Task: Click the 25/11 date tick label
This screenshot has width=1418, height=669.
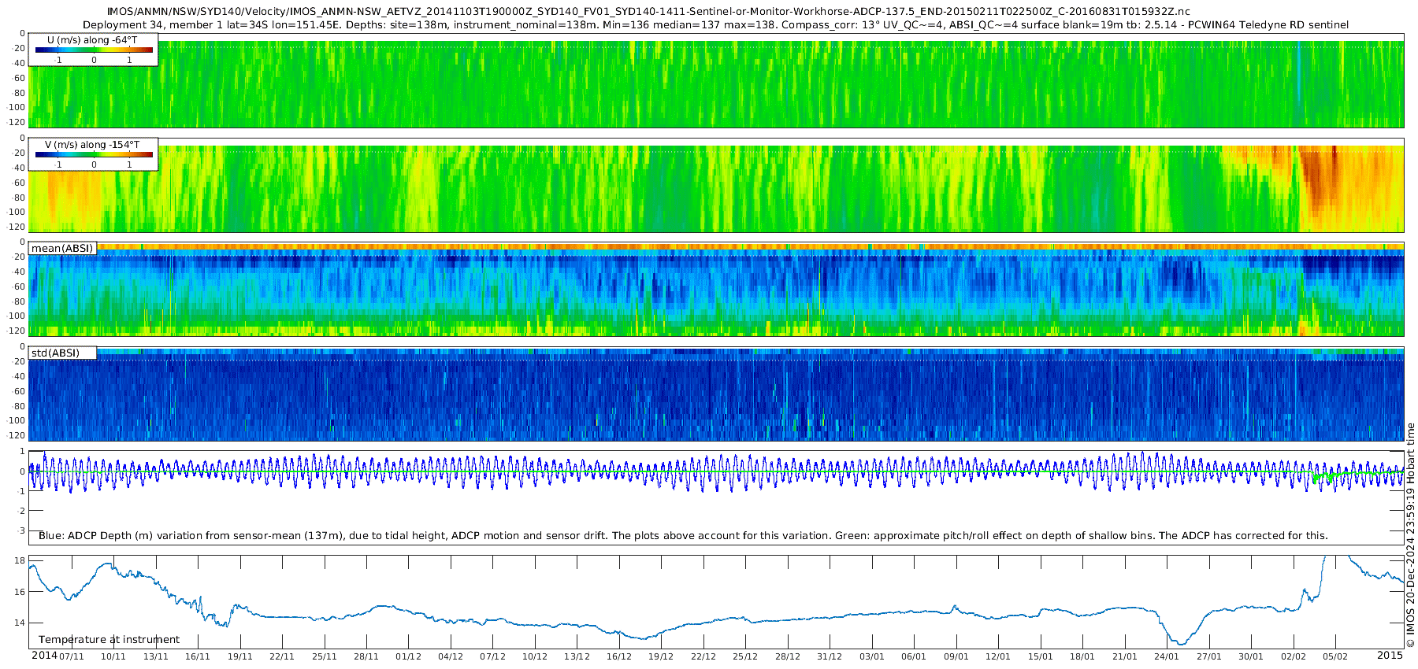Action: tap(324, 656)
